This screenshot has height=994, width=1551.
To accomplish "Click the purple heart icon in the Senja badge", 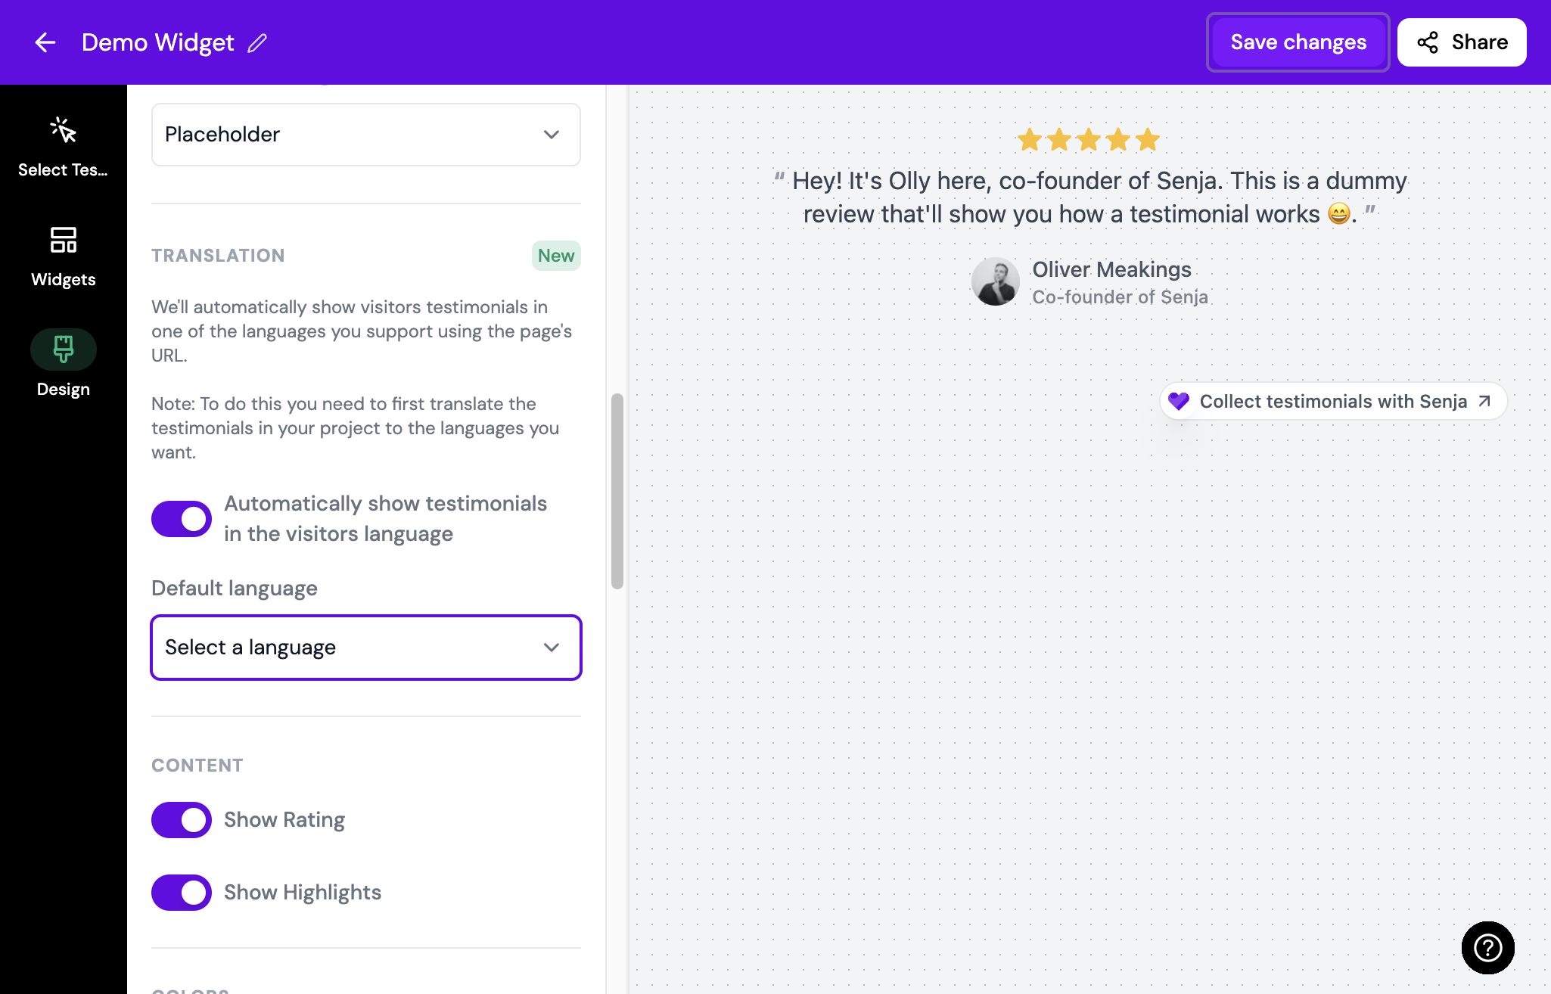I will (1179, 401).
